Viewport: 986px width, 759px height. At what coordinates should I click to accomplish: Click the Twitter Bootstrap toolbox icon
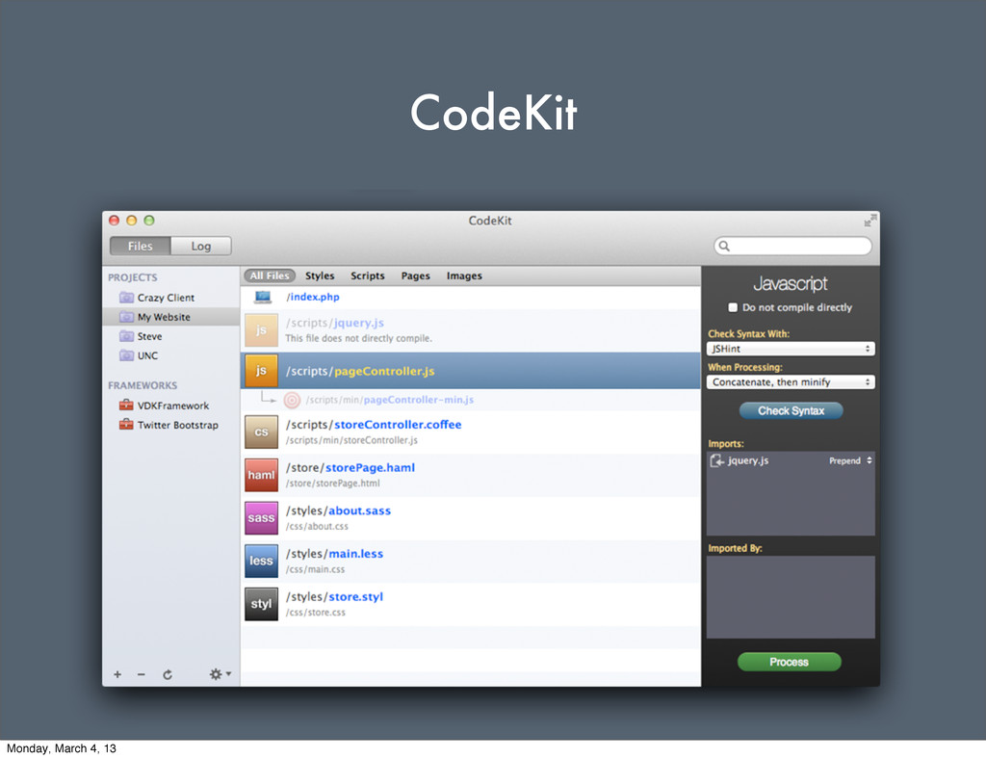point(126,425)
